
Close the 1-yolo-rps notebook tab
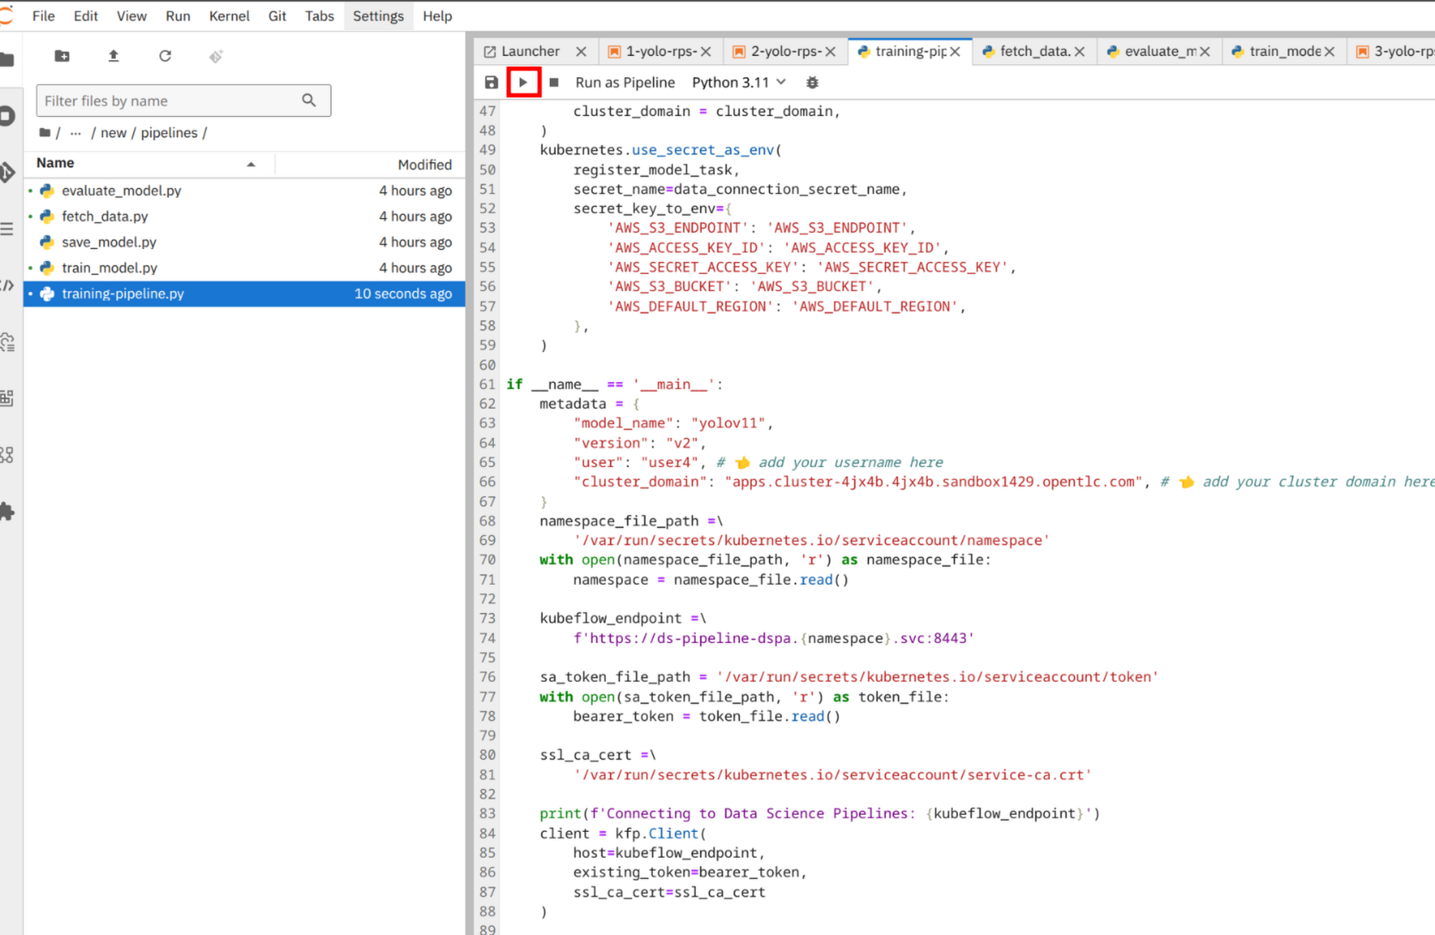(x=705, y=52)
